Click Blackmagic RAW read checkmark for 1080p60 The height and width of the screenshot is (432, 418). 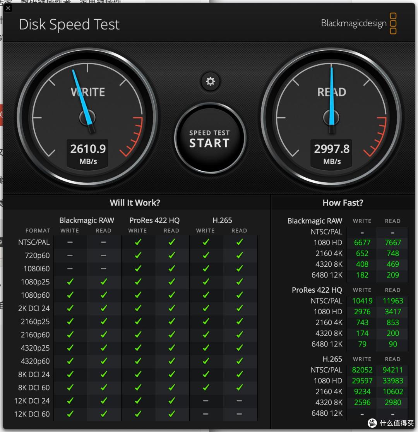(104, 295)
